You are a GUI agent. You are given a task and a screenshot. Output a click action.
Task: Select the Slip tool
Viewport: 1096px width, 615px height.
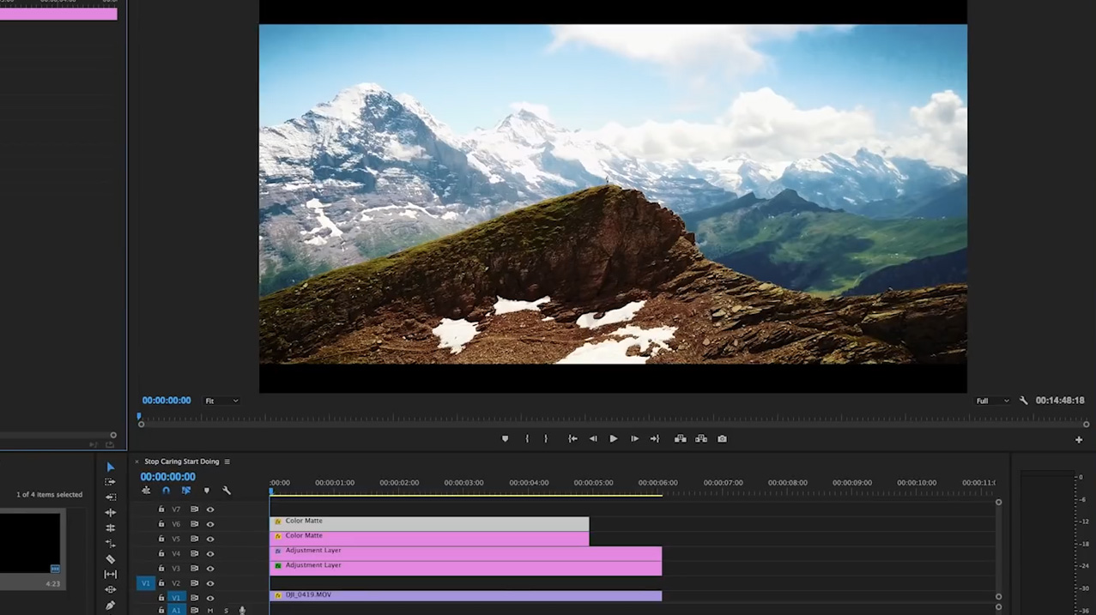tap(110, 574)
